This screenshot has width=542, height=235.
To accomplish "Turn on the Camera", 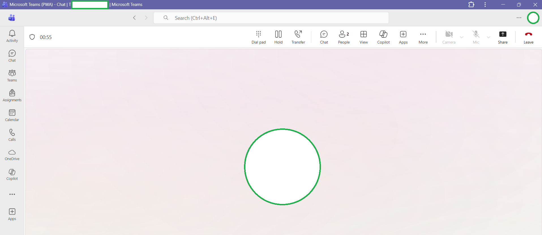I will (449, 37).
